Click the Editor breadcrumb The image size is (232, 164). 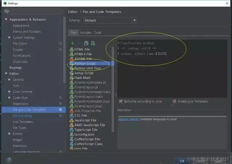[73, 12]
